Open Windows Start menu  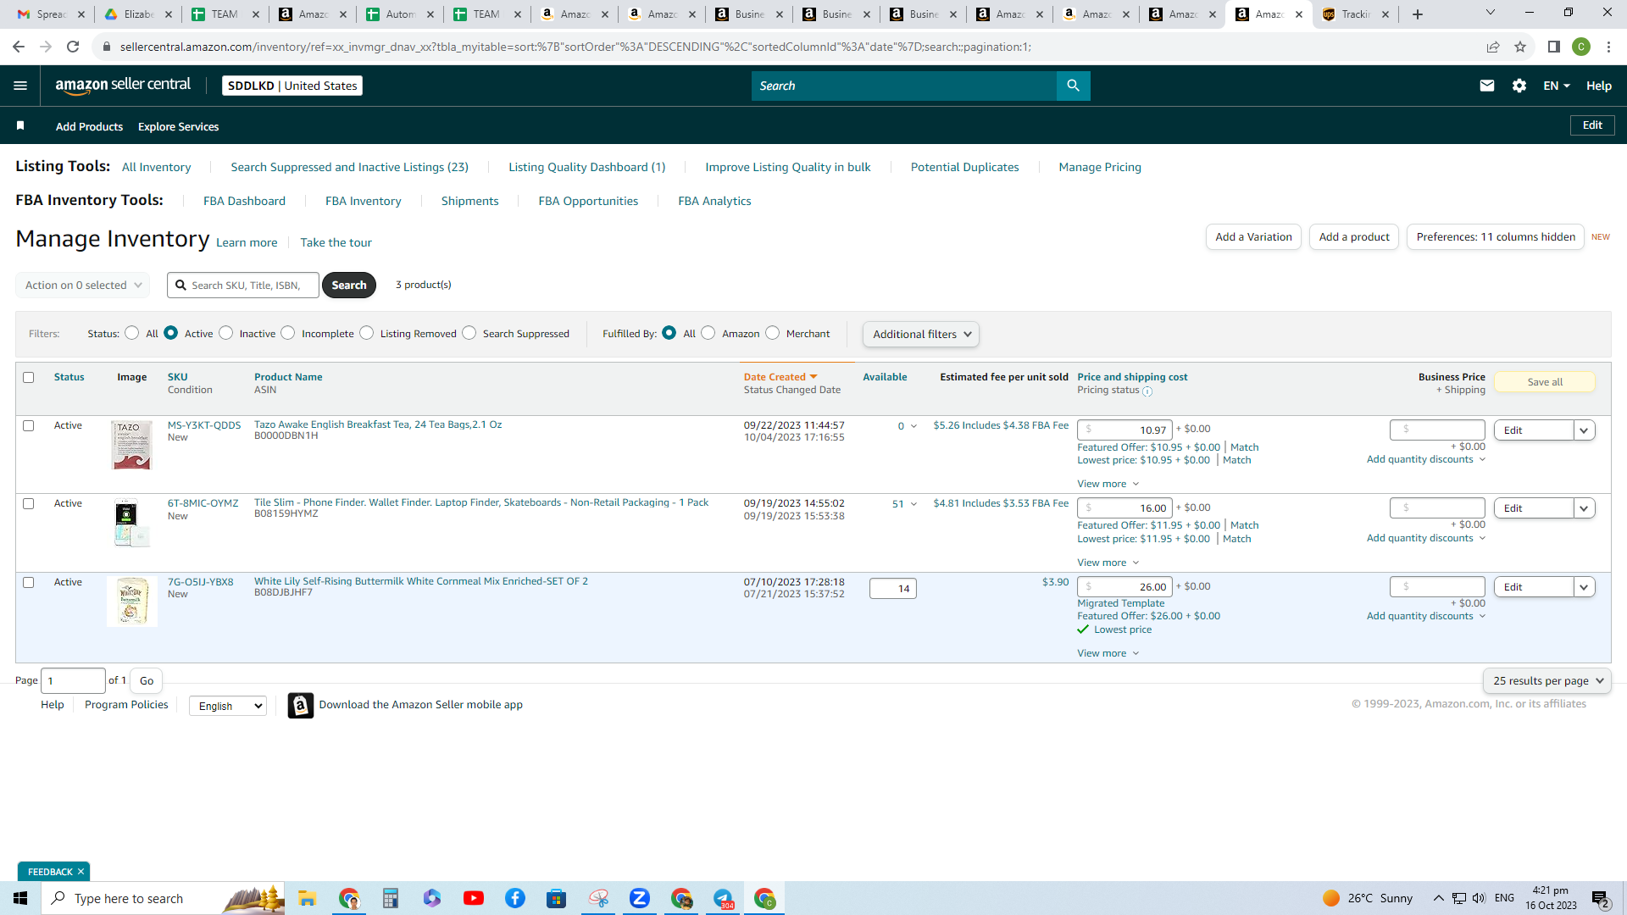tap(20, 898)
